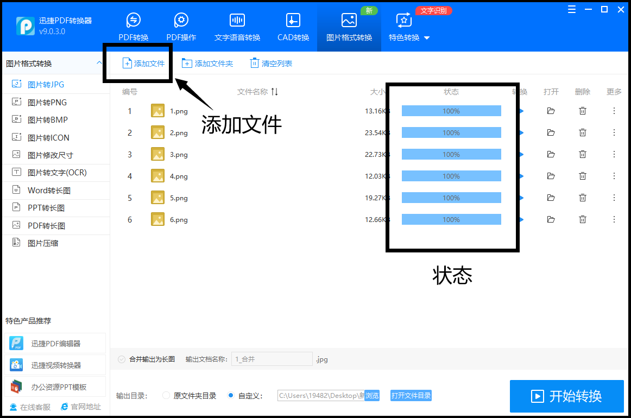Image resolution: width=631 pixels, height=418 pixels.
Task: Click 打开文件目录 button
Action: pyautogui.click(x=411, y=395)
